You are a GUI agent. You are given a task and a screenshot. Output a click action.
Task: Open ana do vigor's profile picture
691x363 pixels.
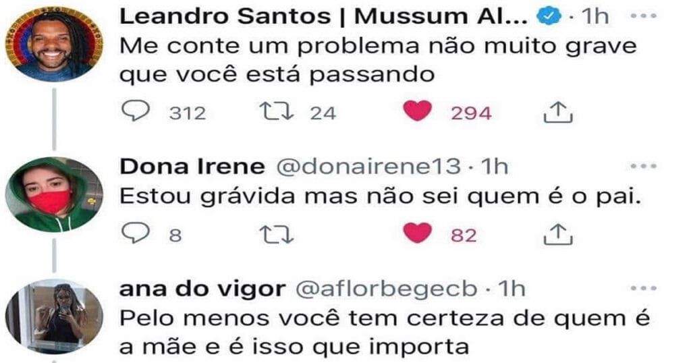(x=54, y=316)
